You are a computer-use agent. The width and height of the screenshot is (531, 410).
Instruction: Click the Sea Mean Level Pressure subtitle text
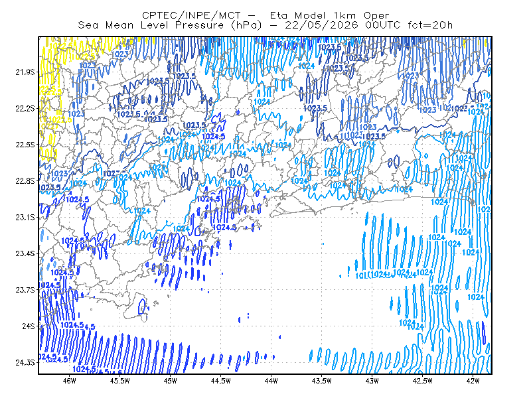click(265, 25)
